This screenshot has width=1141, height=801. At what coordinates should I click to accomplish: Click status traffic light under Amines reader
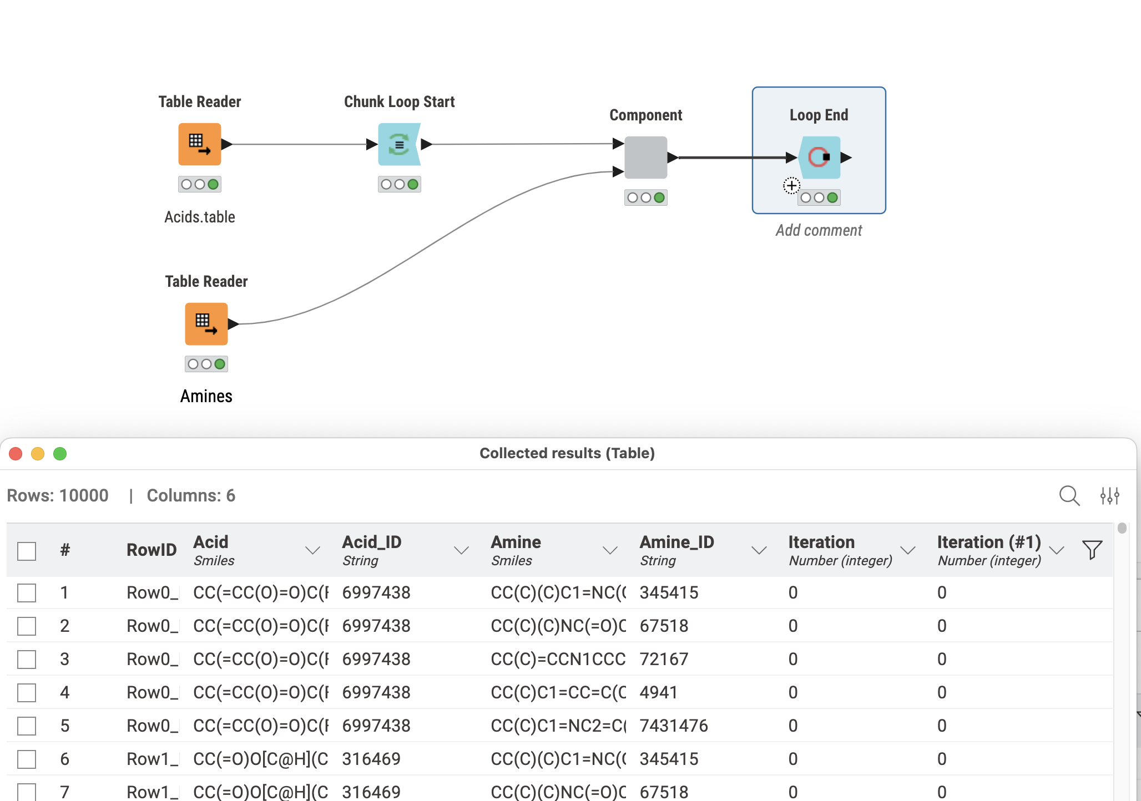(x=206, y=364)
